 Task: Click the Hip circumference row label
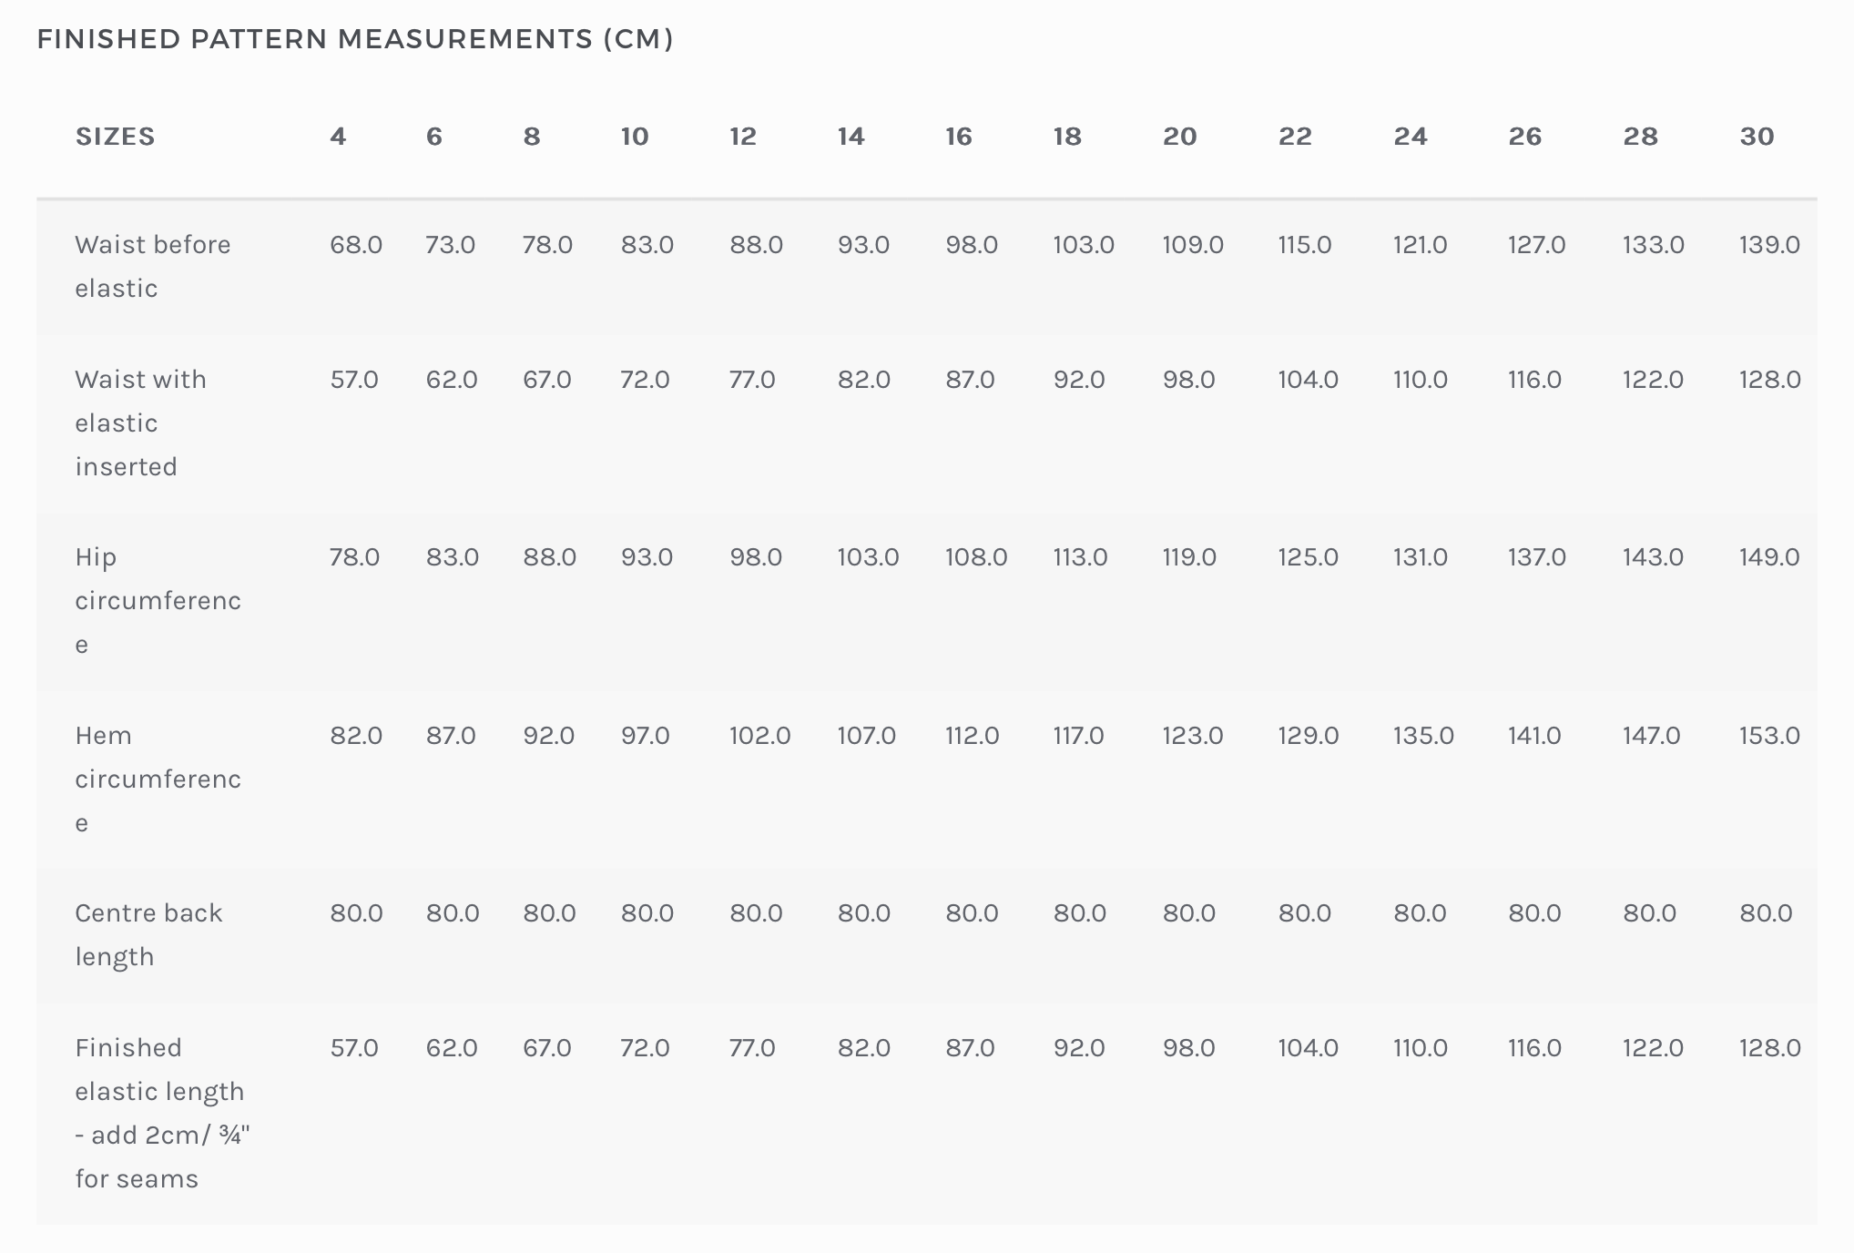pos(158,600)
